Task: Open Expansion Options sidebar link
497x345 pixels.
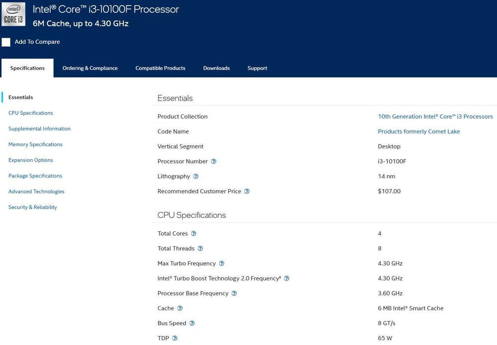Action: coord(31,160)
